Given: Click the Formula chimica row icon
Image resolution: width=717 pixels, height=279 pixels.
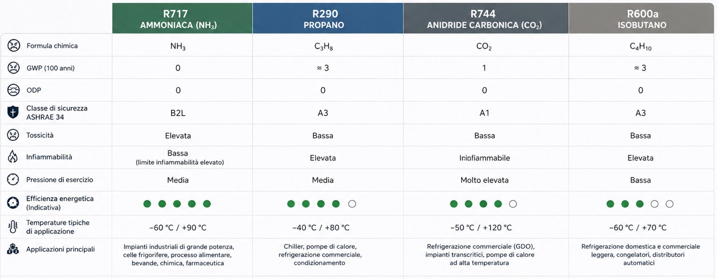Looking at the screenshot, I should coord(14,45).
